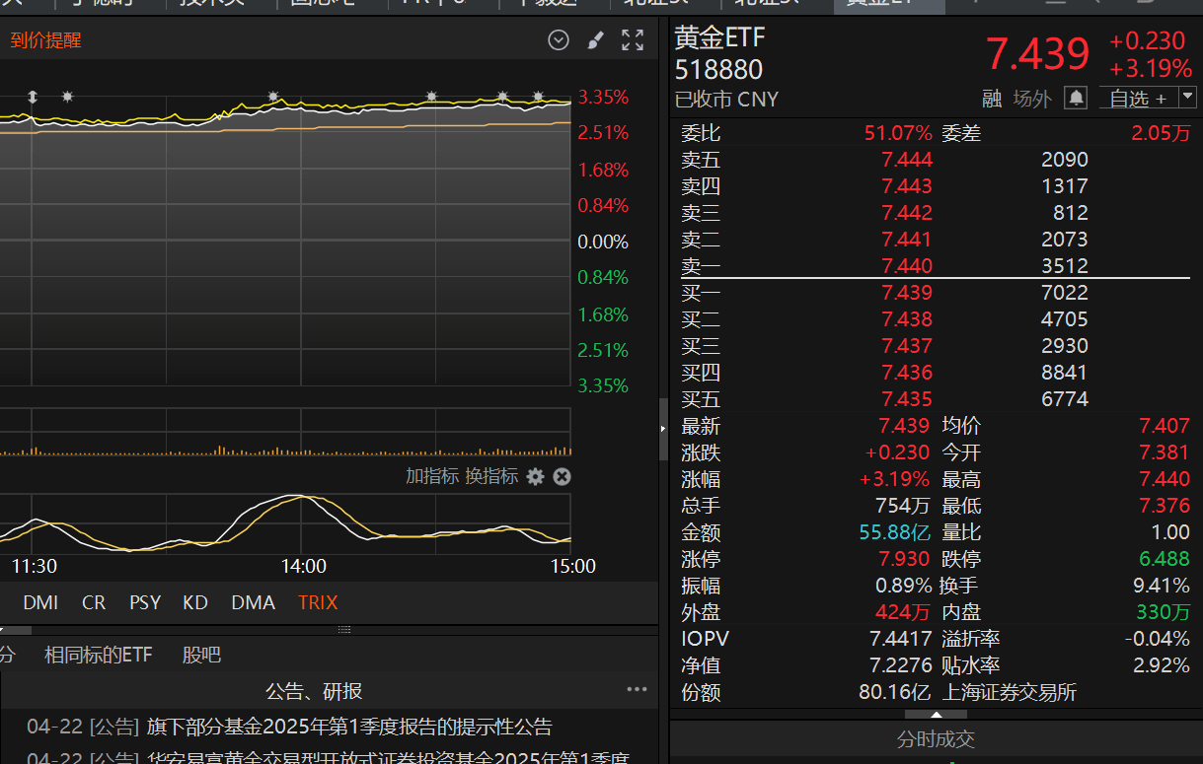Click the circled chevron on the 到价提醒 bar
This screenshot has height=764, width=1203.
[558, 39]
